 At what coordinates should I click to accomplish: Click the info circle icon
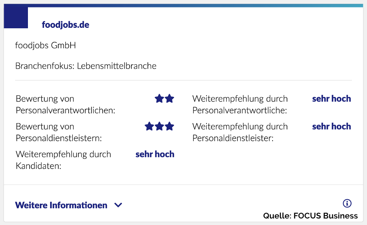[347, 203]
